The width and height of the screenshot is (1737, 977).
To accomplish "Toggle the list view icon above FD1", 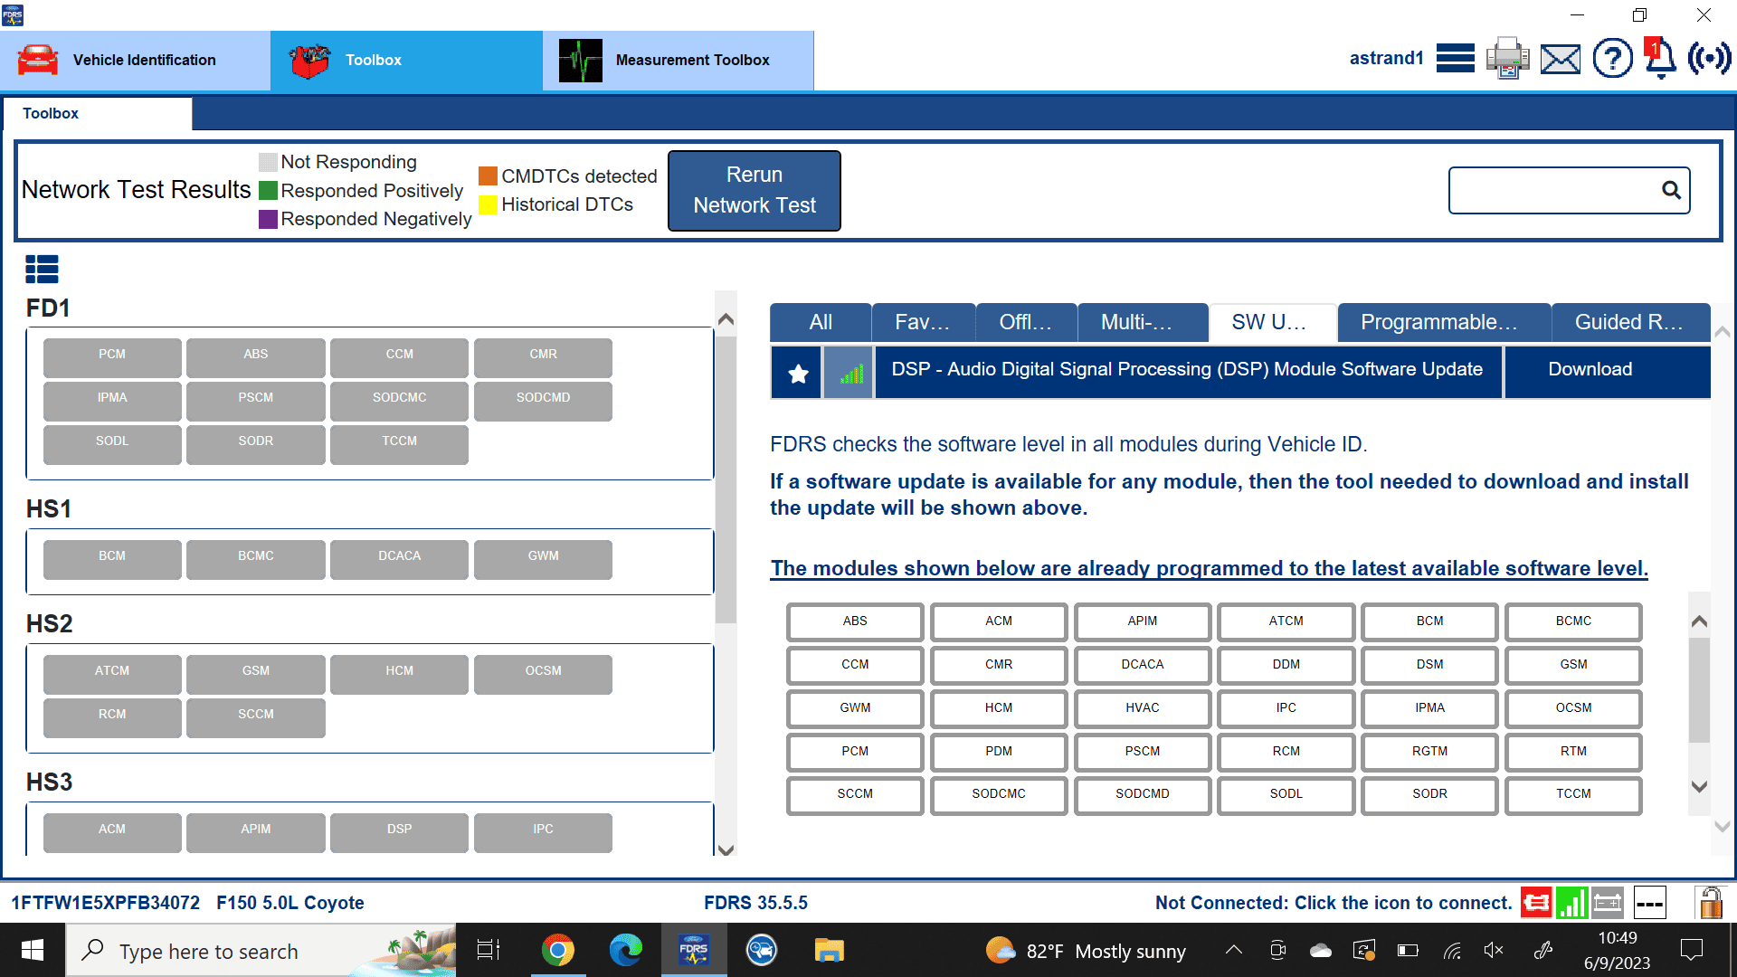I will [42, 269].
